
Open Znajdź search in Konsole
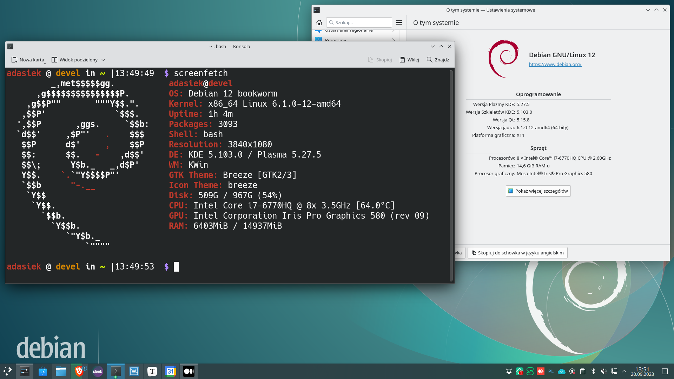click(438, 60)
